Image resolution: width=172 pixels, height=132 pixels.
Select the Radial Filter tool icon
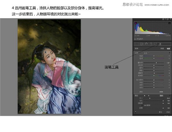pos(156,44)
